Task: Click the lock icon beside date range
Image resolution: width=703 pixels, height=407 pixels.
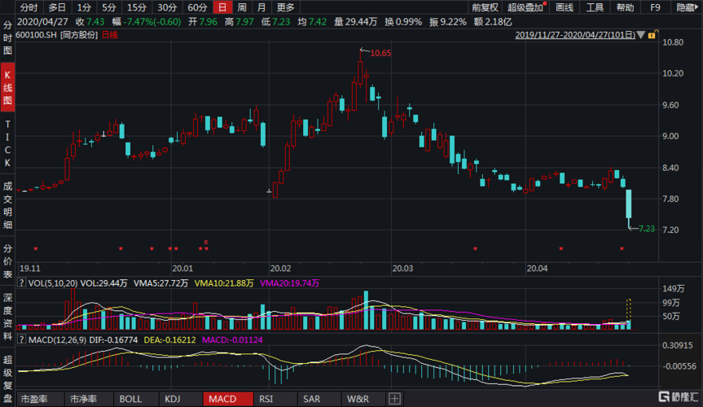Action: pos(651,35)
